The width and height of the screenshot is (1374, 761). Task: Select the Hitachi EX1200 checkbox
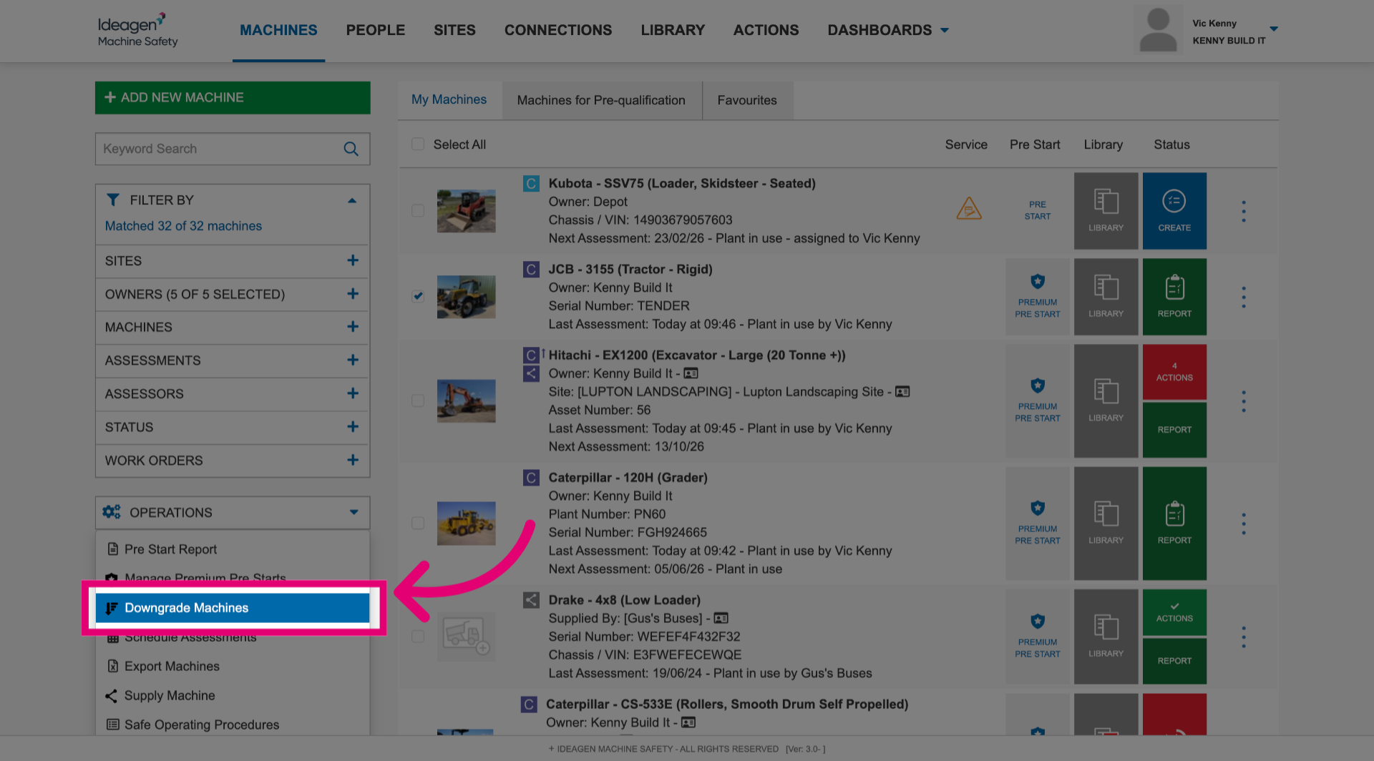coord(418,401)
